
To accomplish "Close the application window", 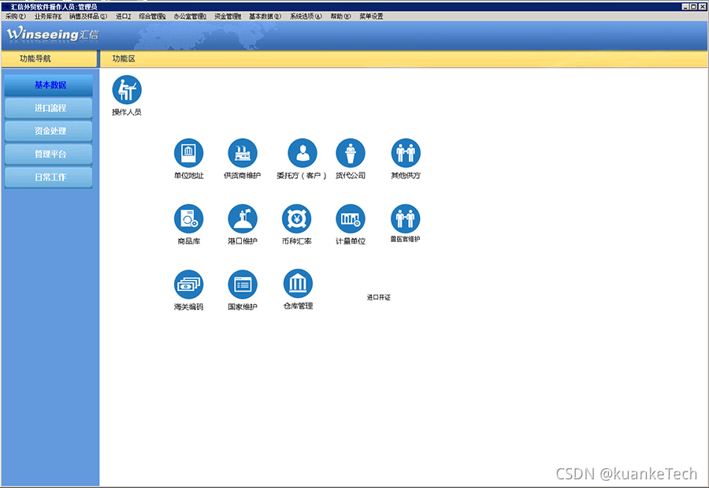I will tap(702, 7).
